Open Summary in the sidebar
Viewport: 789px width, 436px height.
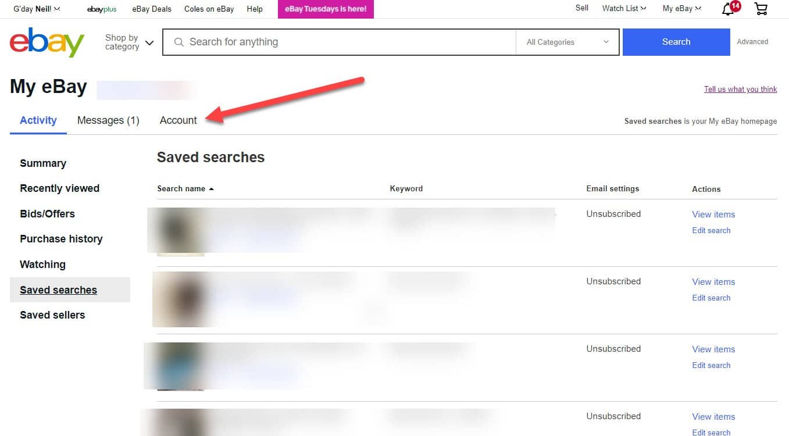click(x=43, y=163)
